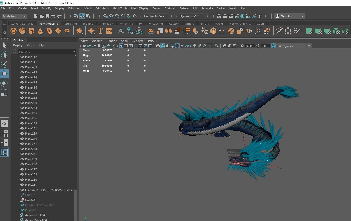Click the Redo arrow icon
Image resolution: width=351 pixels, height=221 pixels.
pyautogui.click(x=59, y=16)
